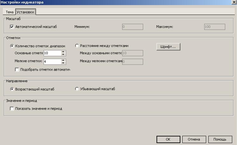The height and width of the screenshot is (145, 237).
Task: Decrease Основные отметки with down arrow
Action: (63, 54)
